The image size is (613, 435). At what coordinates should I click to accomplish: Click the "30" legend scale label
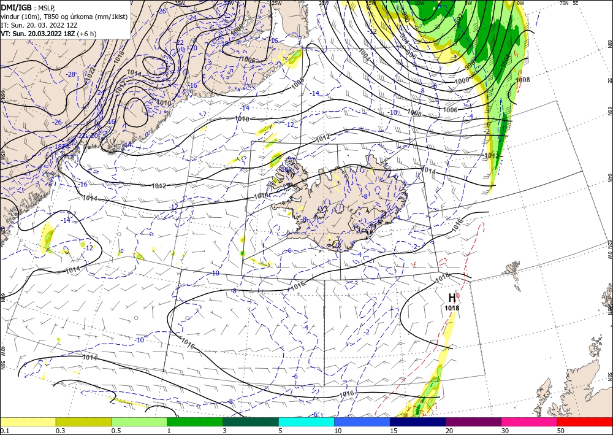[x=504, y=431]
